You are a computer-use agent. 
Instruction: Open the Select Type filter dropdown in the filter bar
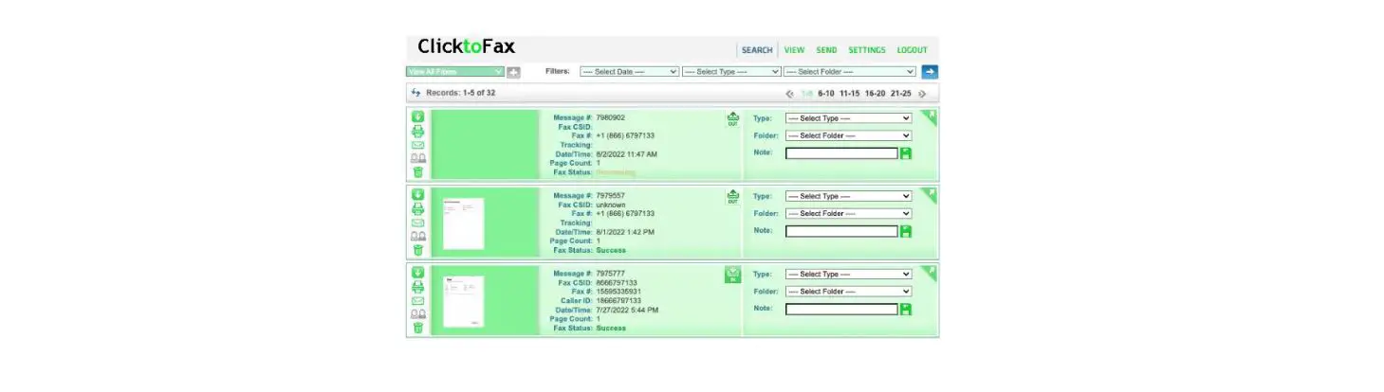click(731, 72)
